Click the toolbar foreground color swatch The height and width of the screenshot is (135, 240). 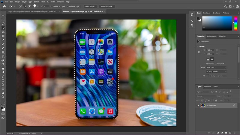(2, 108)
